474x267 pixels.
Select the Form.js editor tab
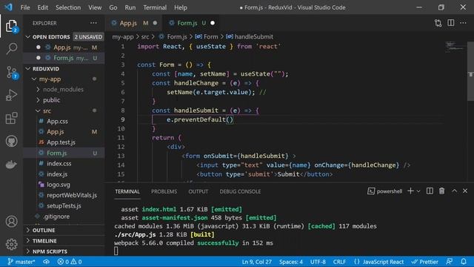coord(191,23)
